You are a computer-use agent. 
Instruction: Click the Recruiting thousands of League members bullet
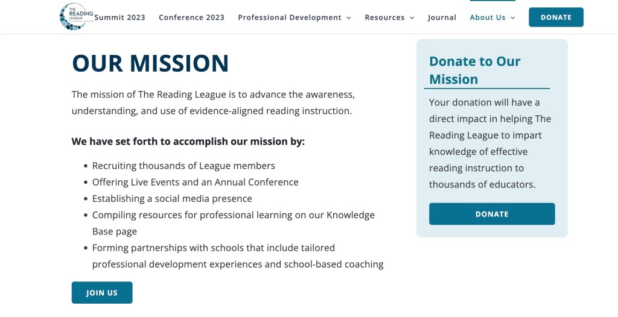(183, 166)
